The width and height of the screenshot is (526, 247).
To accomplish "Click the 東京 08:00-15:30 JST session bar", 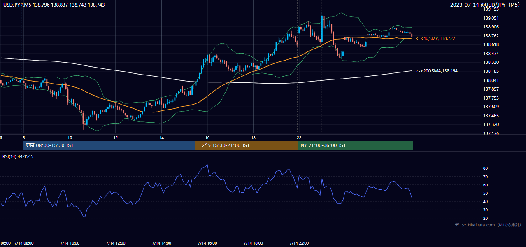I will (x=109, y=145).
